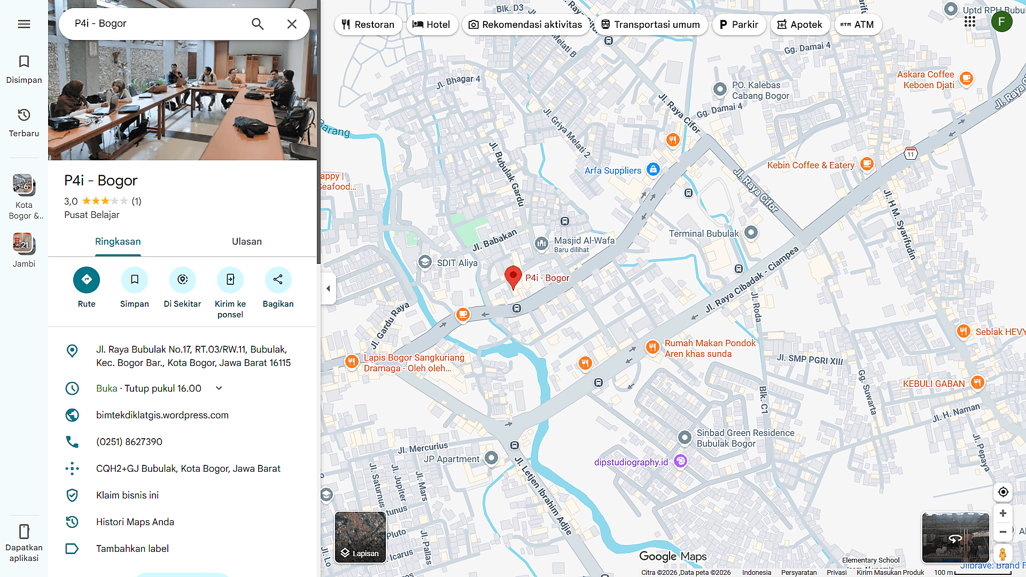1026x577 pixels.
Task: Share place using Bagikan icon
Action: coord(278,280)
